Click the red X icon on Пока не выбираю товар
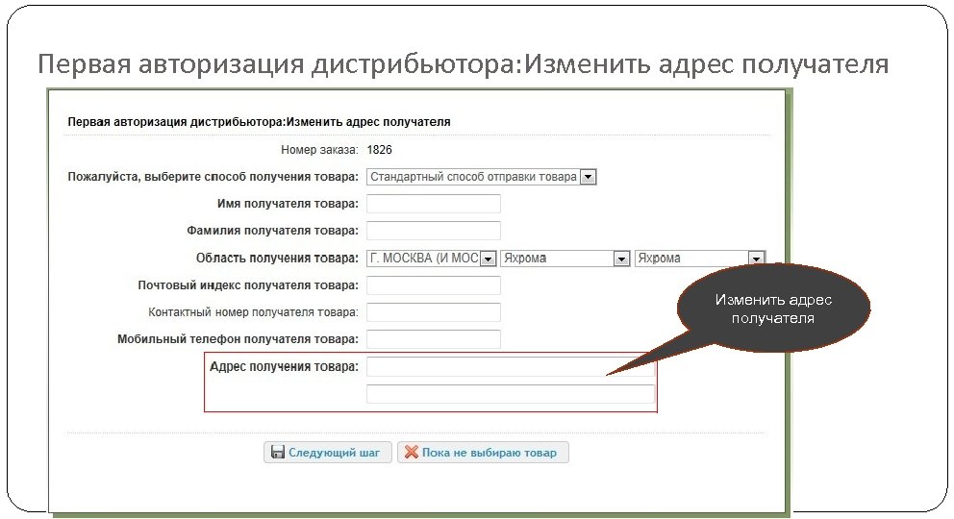This screenshot has height=519, width=954. pos(412,452)
